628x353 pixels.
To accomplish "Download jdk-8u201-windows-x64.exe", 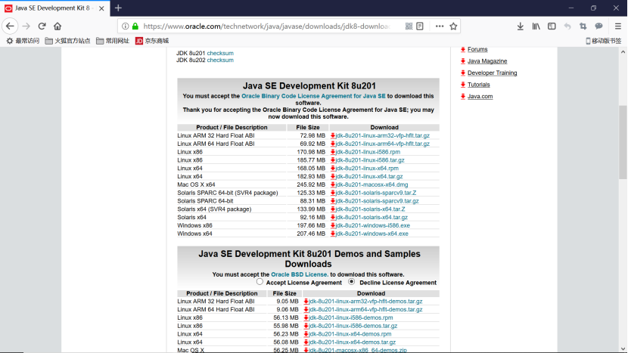I will (372, 234).
